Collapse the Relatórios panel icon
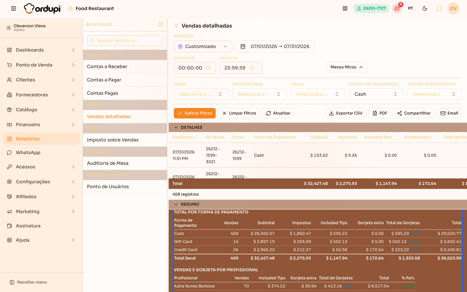This screenshot has height=292, width=467. pos(161,25)
